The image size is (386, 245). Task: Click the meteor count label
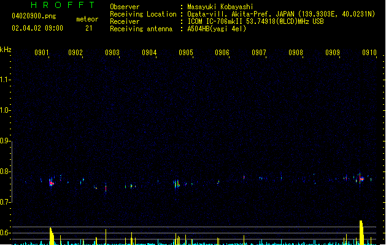87,19
